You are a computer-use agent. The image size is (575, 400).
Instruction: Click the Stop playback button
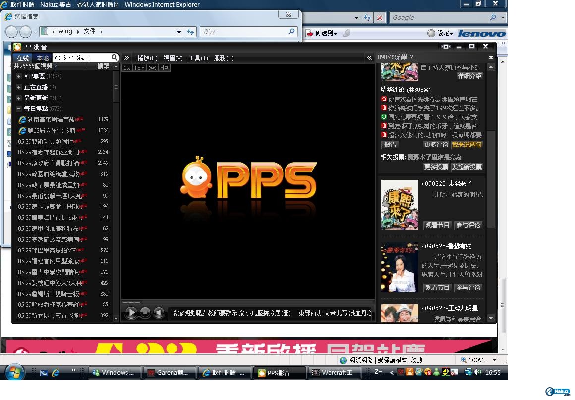click(145, 313)
